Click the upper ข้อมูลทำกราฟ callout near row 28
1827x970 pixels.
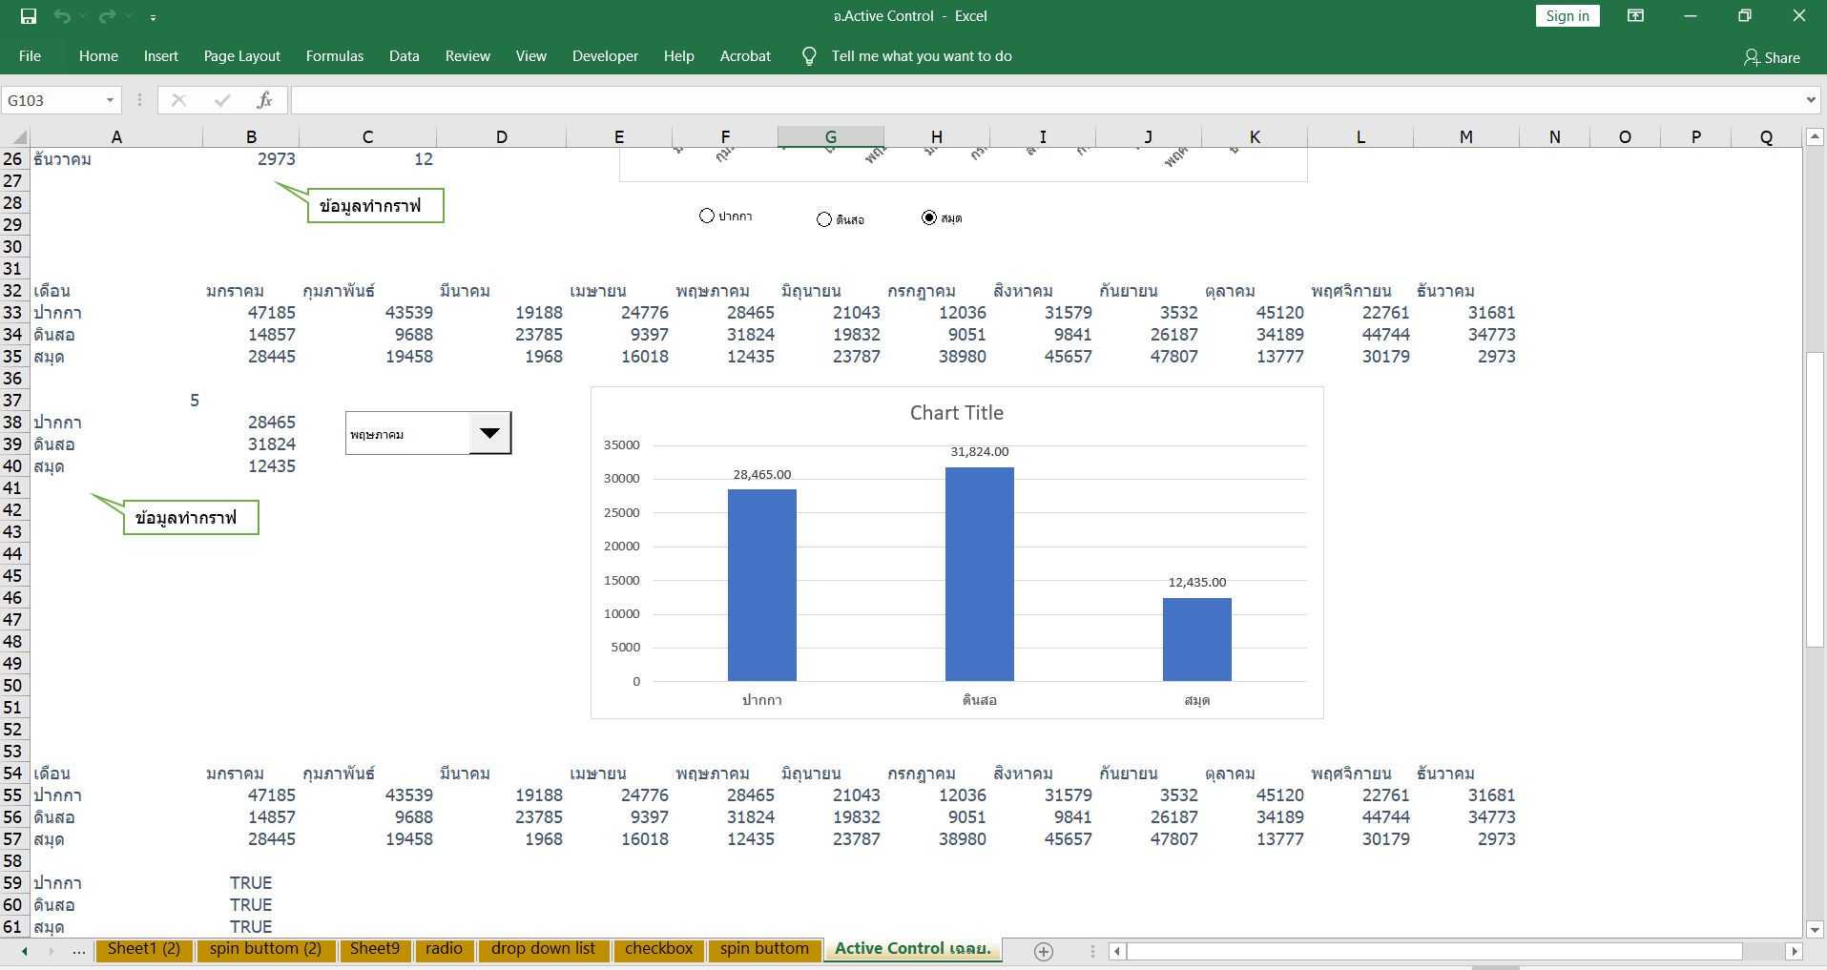point(375,206)
